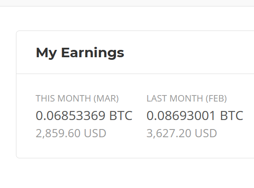The image size is (254, 188).
Task: Click the divider line under My Earnings
Action: [135, 74]
